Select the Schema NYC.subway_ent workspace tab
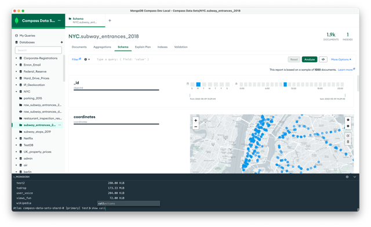This screenshot has height=227, width=371. point(85,20)
